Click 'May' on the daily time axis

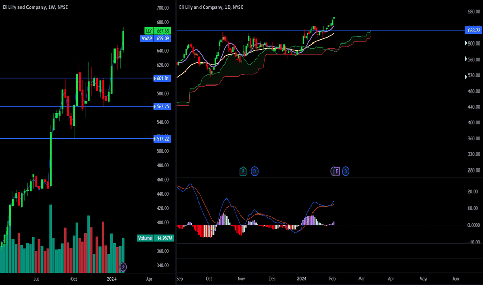tap(423, 279)
